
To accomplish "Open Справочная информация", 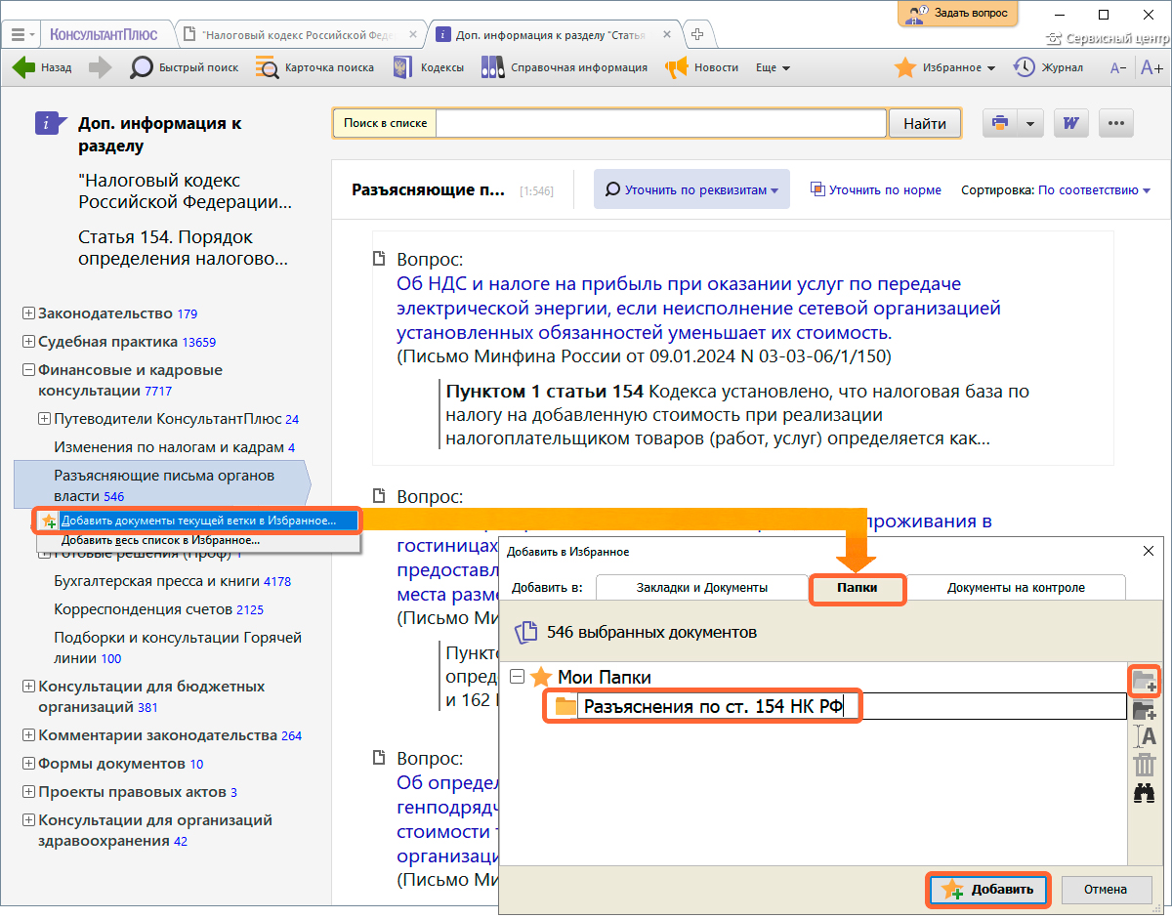I will click(564, 67).
